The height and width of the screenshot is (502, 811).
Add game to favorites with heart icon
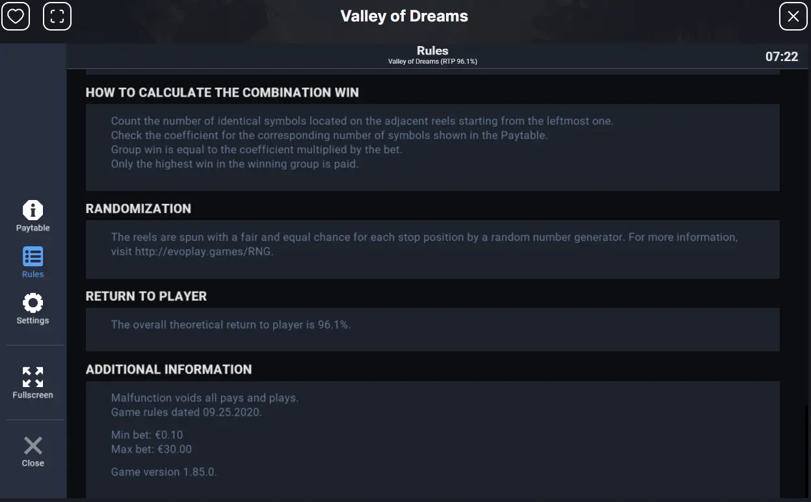[16, 16]
